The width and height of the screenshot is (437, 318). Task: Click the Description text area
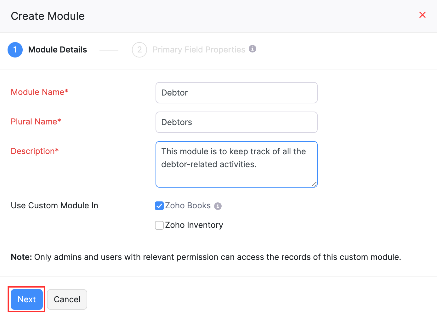[x=236, y=164]
